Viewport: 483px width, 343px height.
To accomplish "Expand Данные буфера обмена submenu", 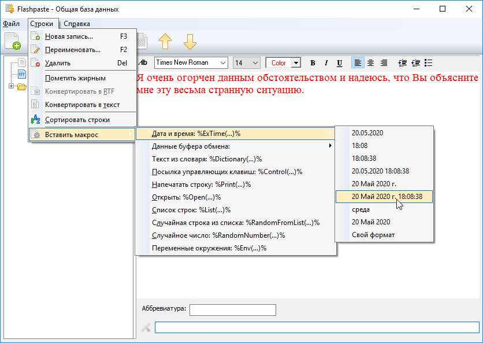I will (x=236, y=146).
